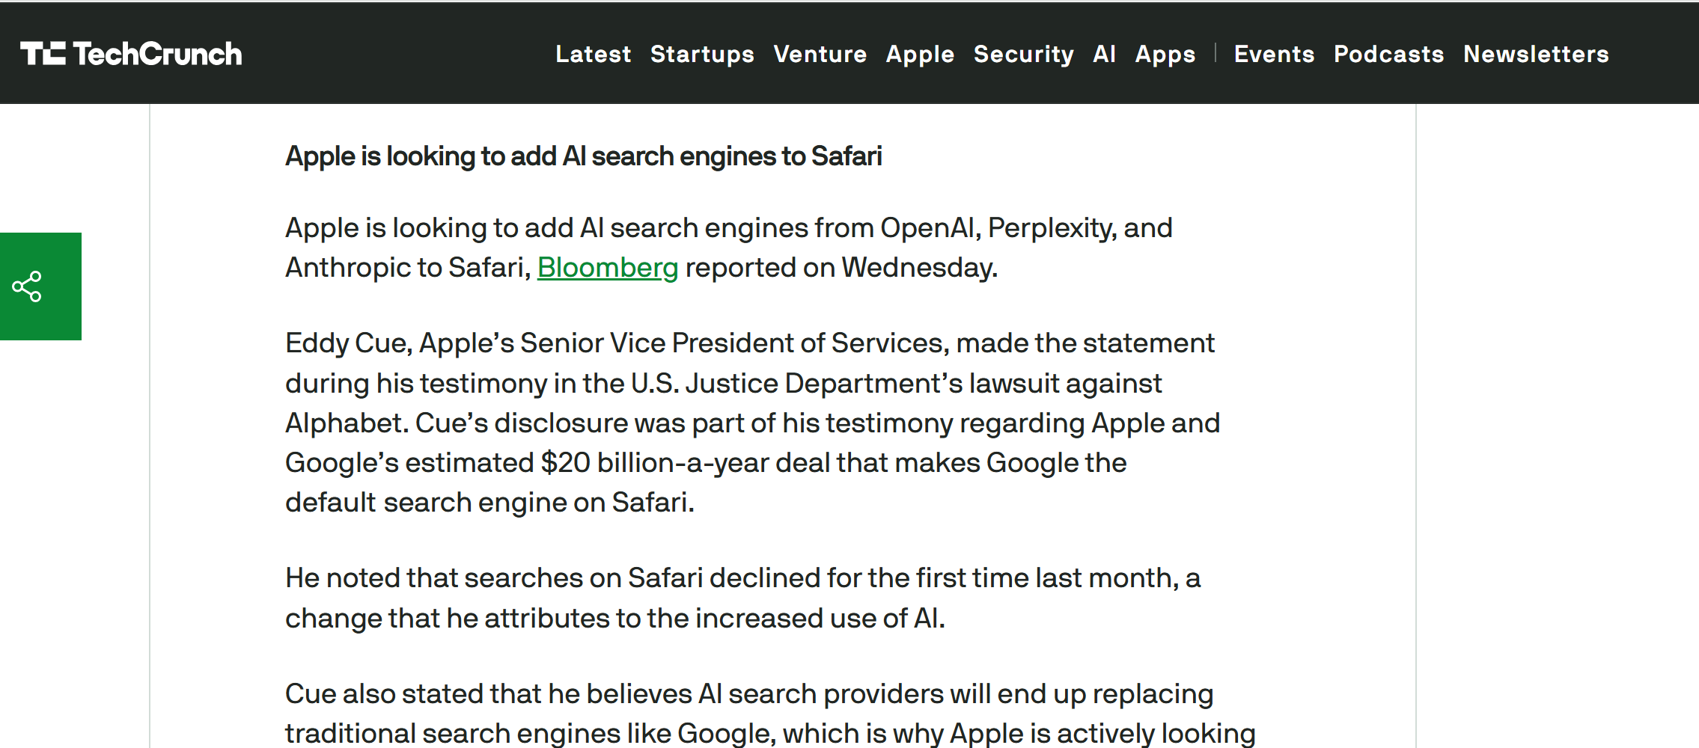Open the Apple news category

tap(920, 54)
